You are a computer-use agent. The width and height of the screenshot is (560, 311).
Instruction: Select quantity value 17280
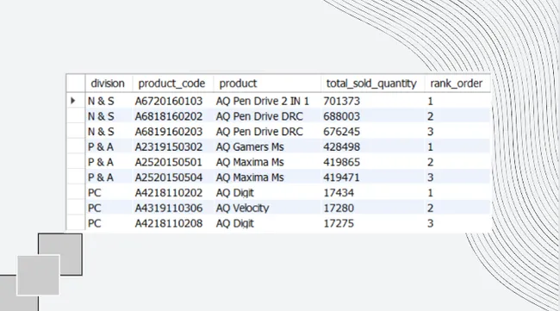(x=339, y=208)
